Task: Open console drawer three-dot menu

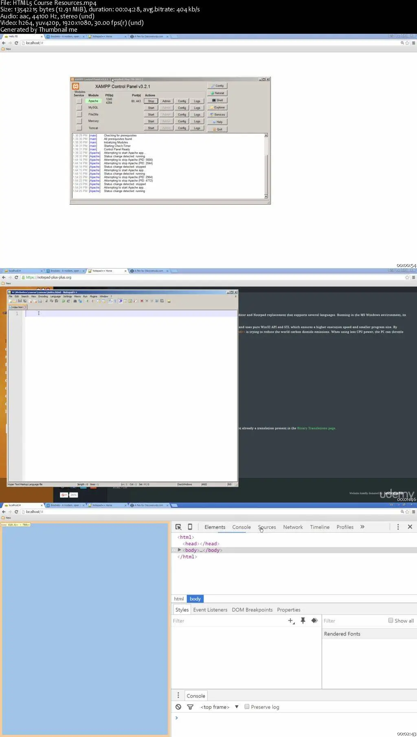Action: [178, 695]
